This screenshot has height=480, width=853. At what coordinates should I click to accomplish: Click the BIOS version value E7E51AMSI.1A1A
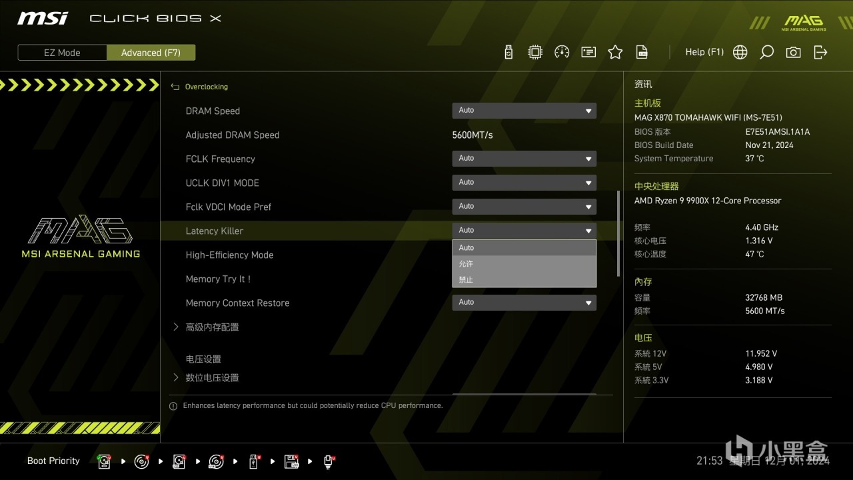[778, 132]
